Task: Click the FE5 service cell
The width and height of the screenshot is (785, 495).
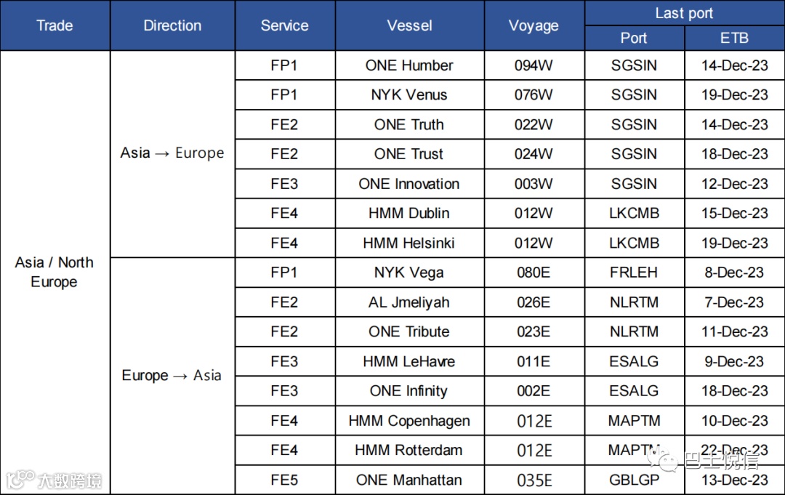Action: [x=285, y=480]
